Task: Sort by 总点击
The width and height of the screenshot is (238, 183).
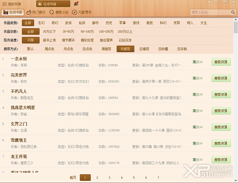Action: tap(87, 49)
